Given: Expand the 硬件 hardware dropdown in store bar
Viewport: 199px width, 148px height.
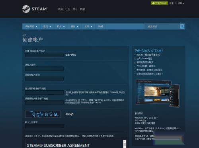Looking at the screenshot, I should tap(74, 27).
